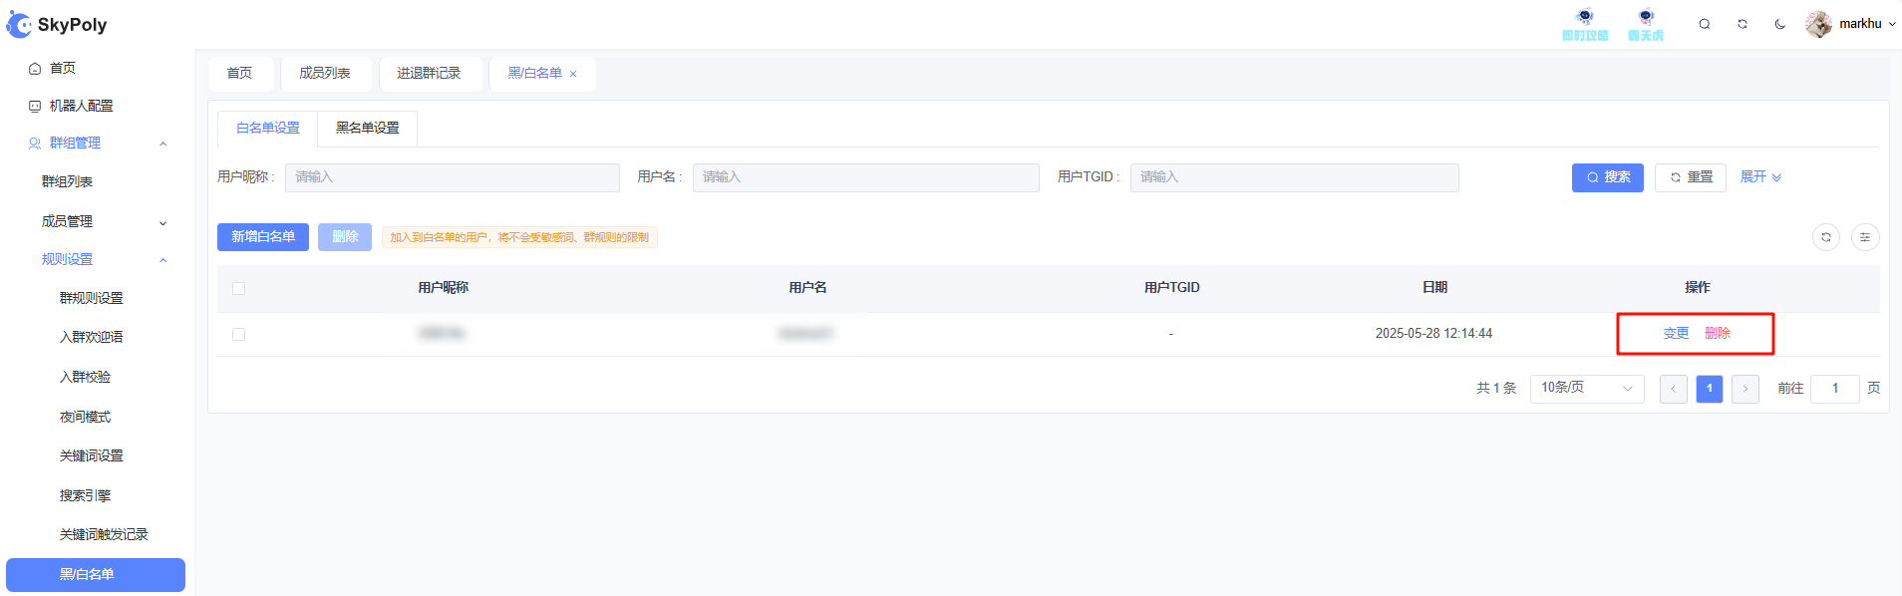
Task: Focus the 用户TGID input field
Action: click(x=1295, y=177)
